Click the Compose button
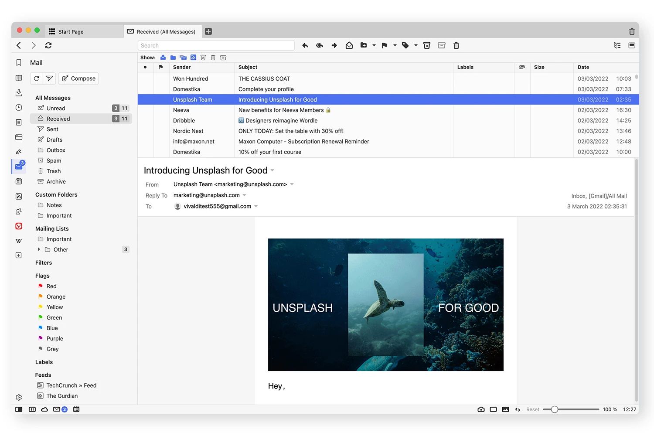This screenshot has height=436, width=654. pyautogui.click(x=78, y=78)
